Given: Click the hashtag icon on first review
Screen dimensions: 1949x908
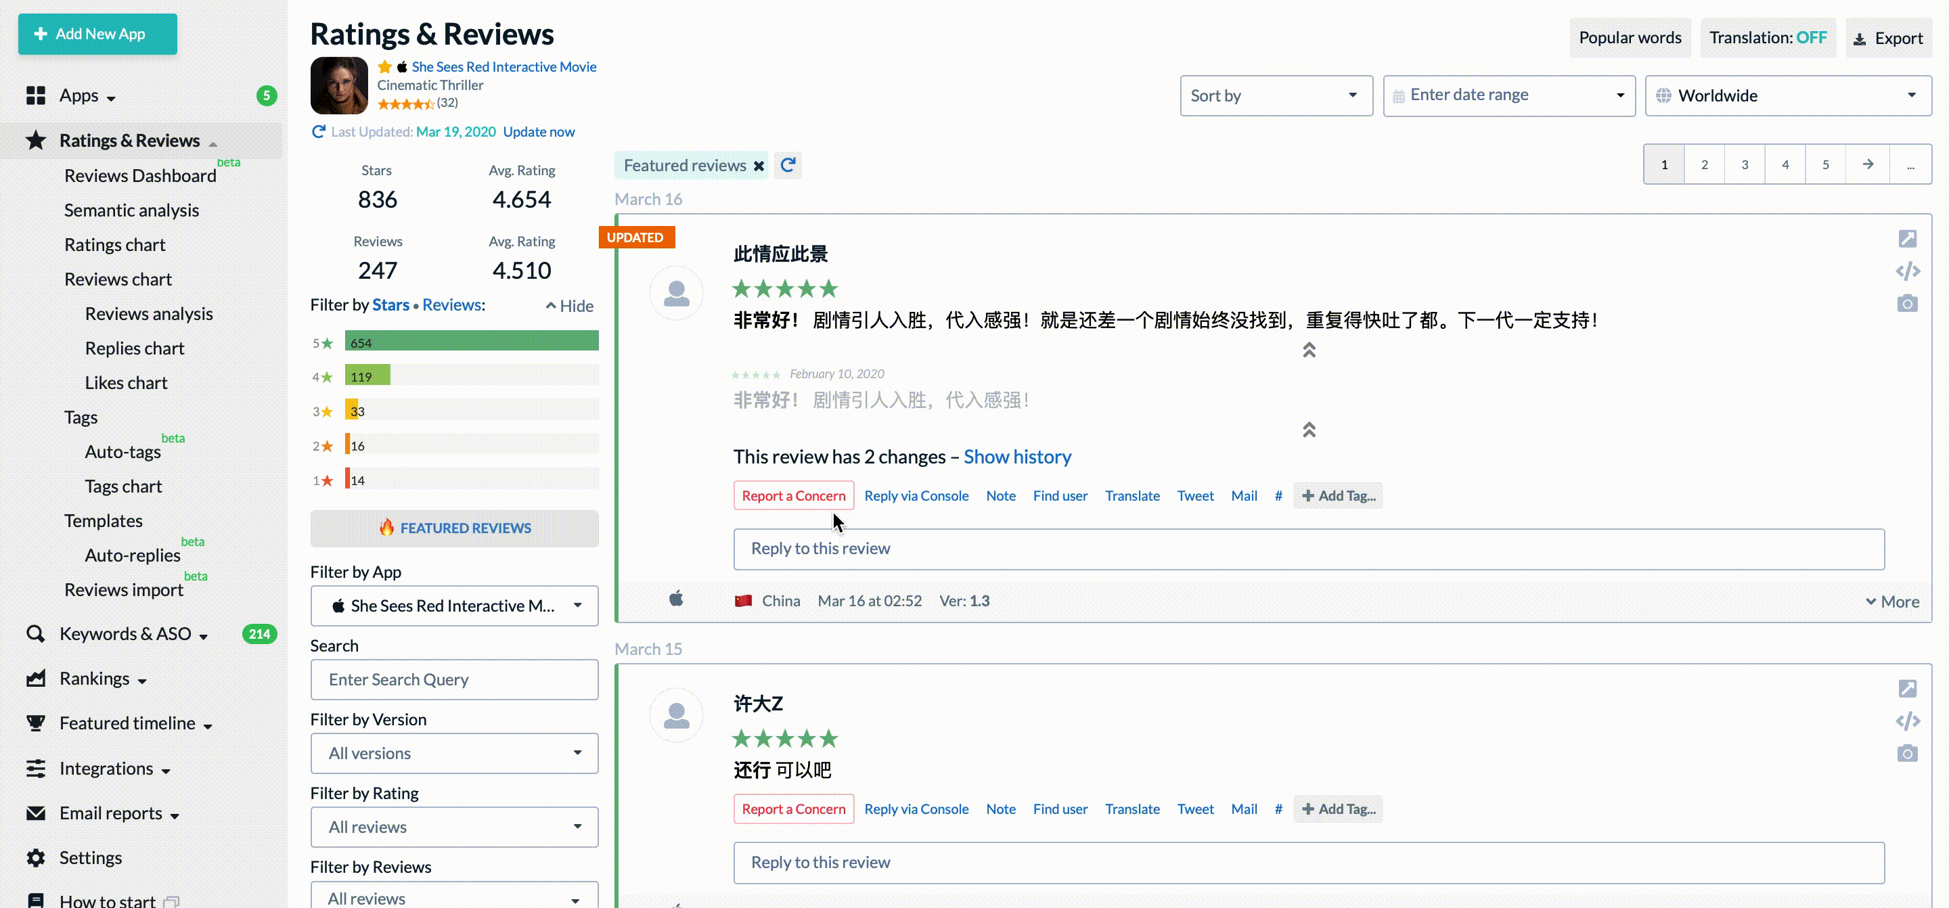Looking at the screenshot, I should [1278, 496].
